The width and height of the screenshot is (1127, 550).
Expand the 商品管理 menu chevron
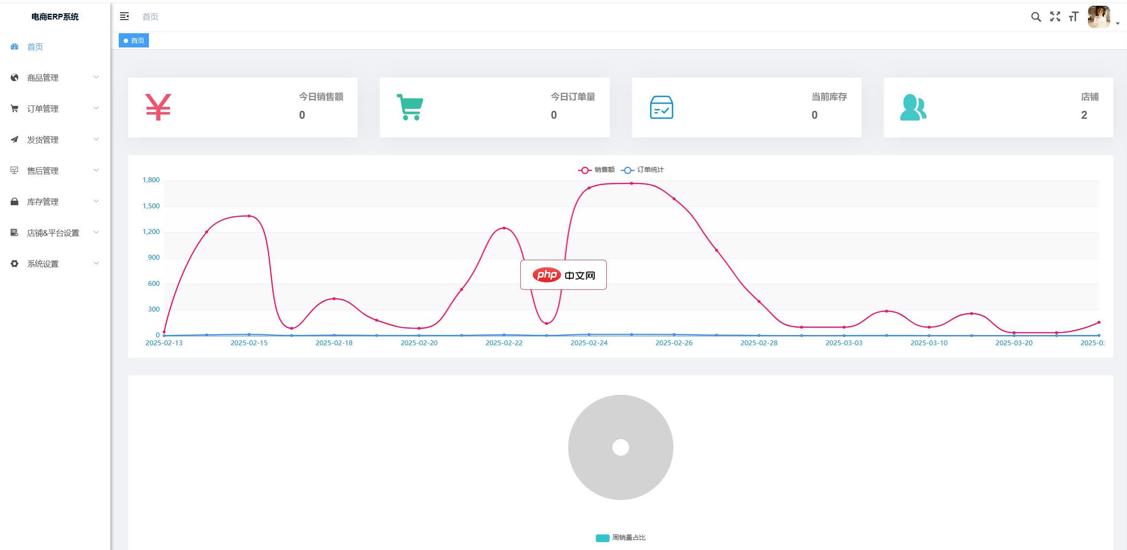point(96,77)
